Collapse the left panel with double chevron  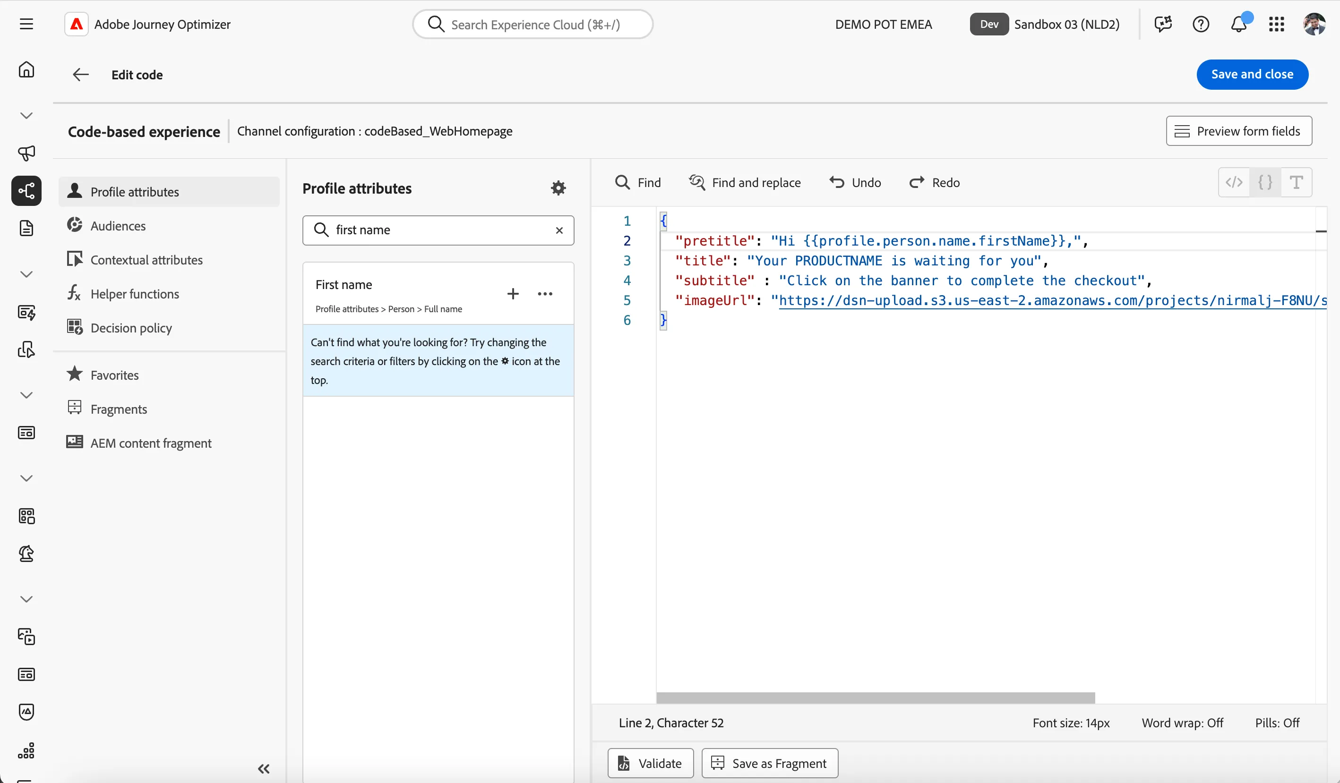pyautogui.click(x=264, y=769)
